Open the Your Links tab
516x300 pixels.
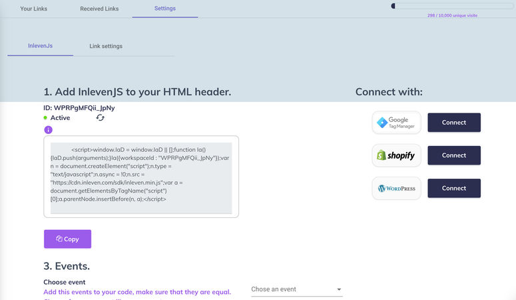(33, 9)
